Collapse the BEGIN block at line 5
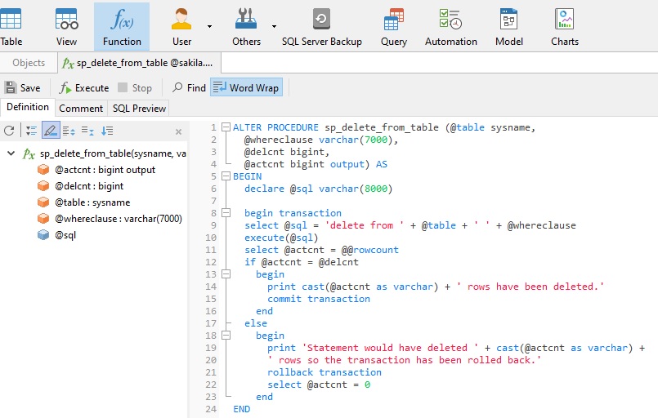Screen dimensions: 658x418 [x=225, y=176]
